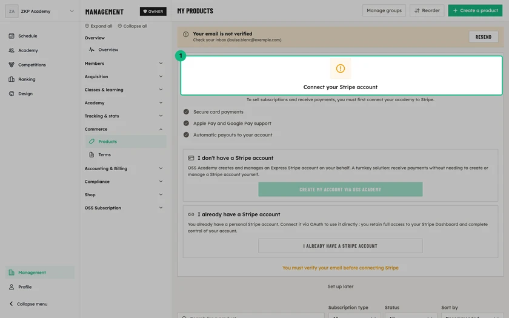Collapse the Commerce section

click(161, 129)
